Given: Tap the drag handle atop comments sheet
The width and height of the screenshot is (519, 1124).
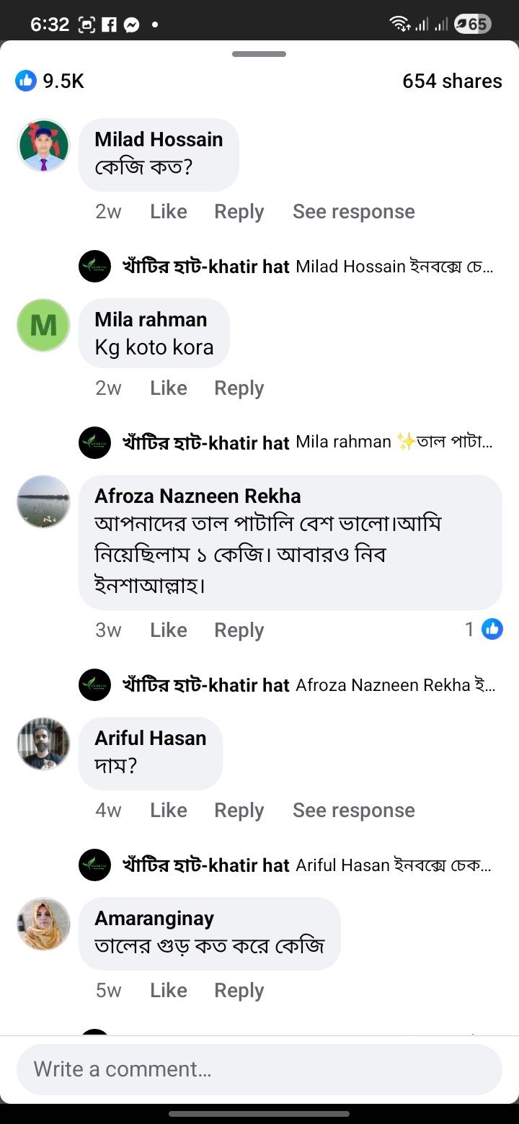Looking at the screenshot, I should click(259, 54).
